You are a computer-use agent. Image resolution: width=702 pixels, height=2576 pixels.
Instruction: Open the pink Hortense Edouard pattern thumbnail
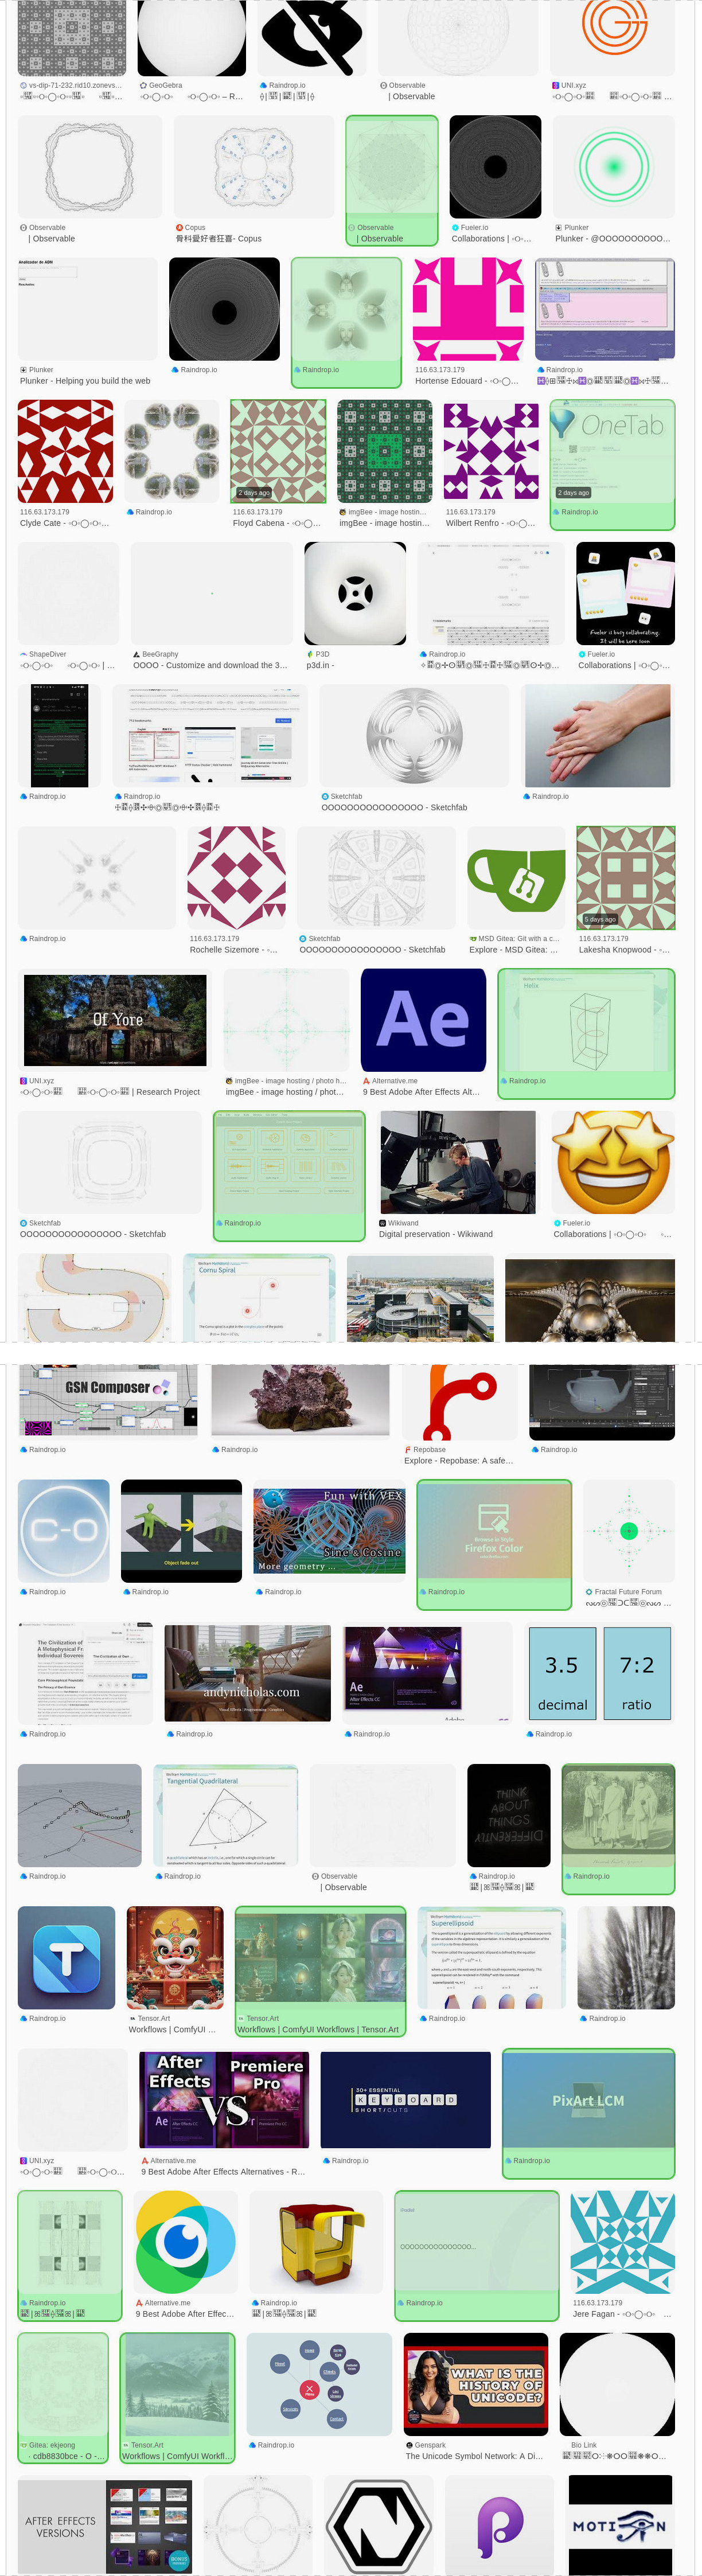pyautogui.click(x=468, y=309)
